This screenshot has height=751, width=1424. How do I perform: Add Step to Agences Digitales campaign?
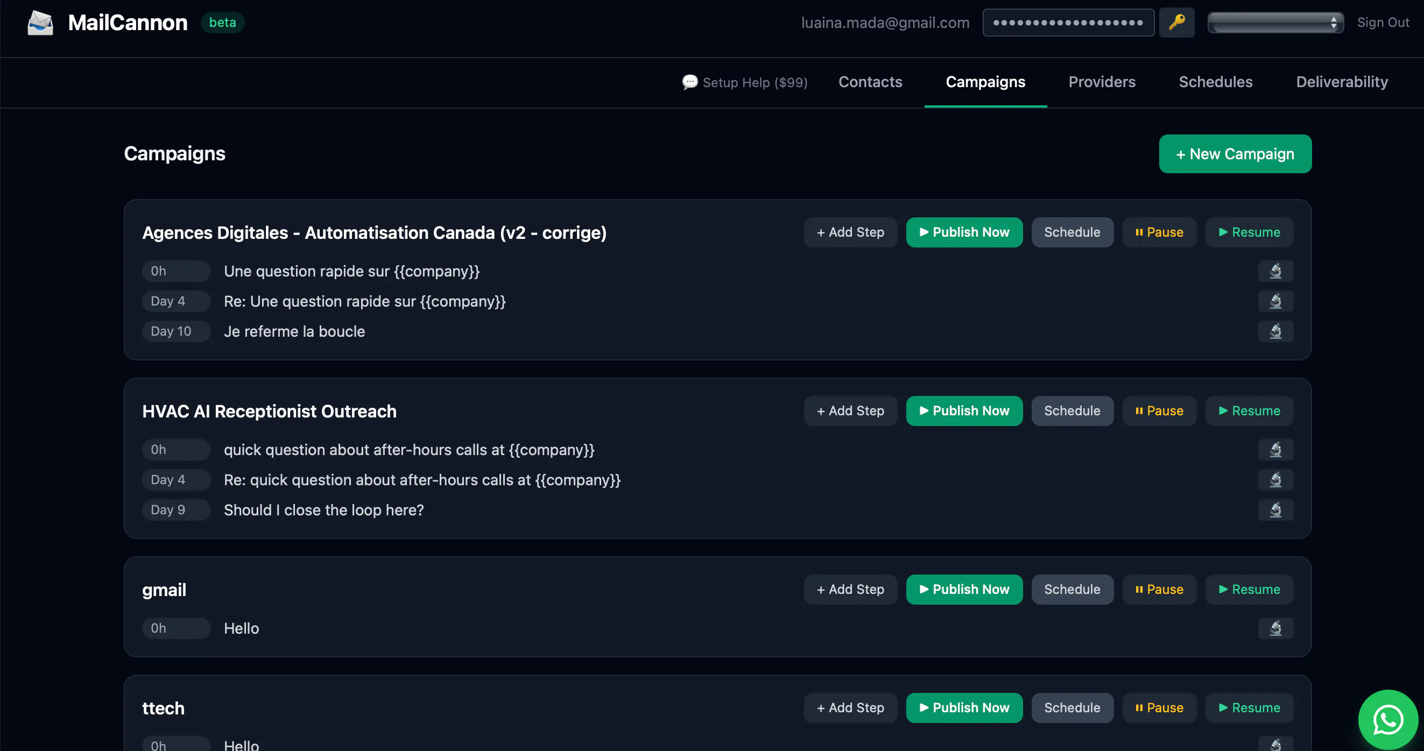(850, 232)
